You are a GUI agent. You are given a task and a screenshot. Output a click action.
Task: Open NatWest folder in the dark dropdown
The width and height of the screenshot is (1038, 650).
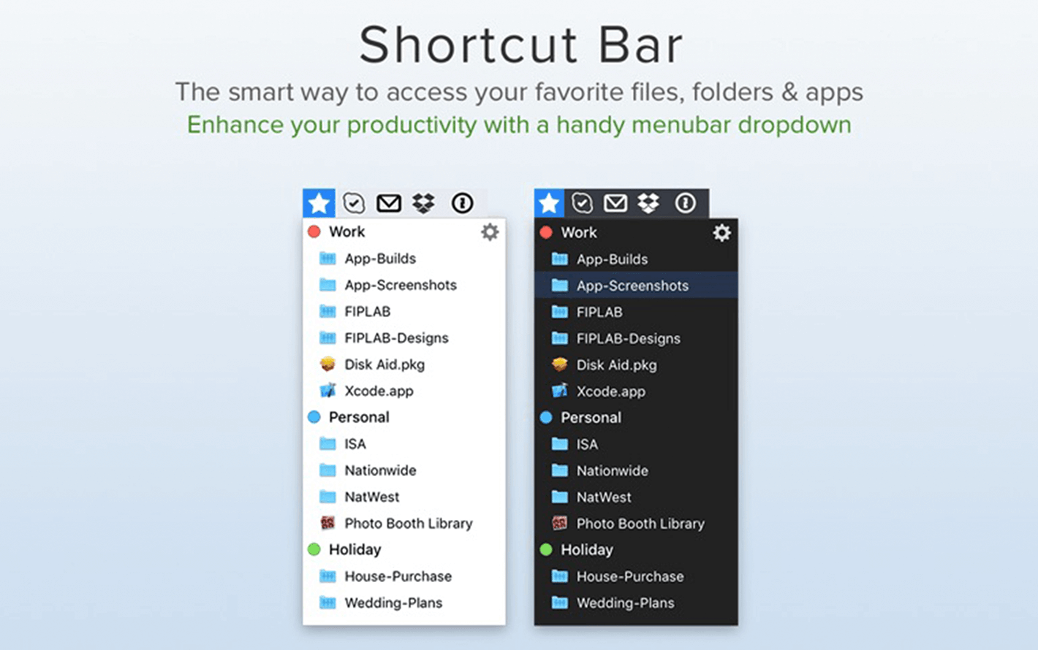pos(636,497)
